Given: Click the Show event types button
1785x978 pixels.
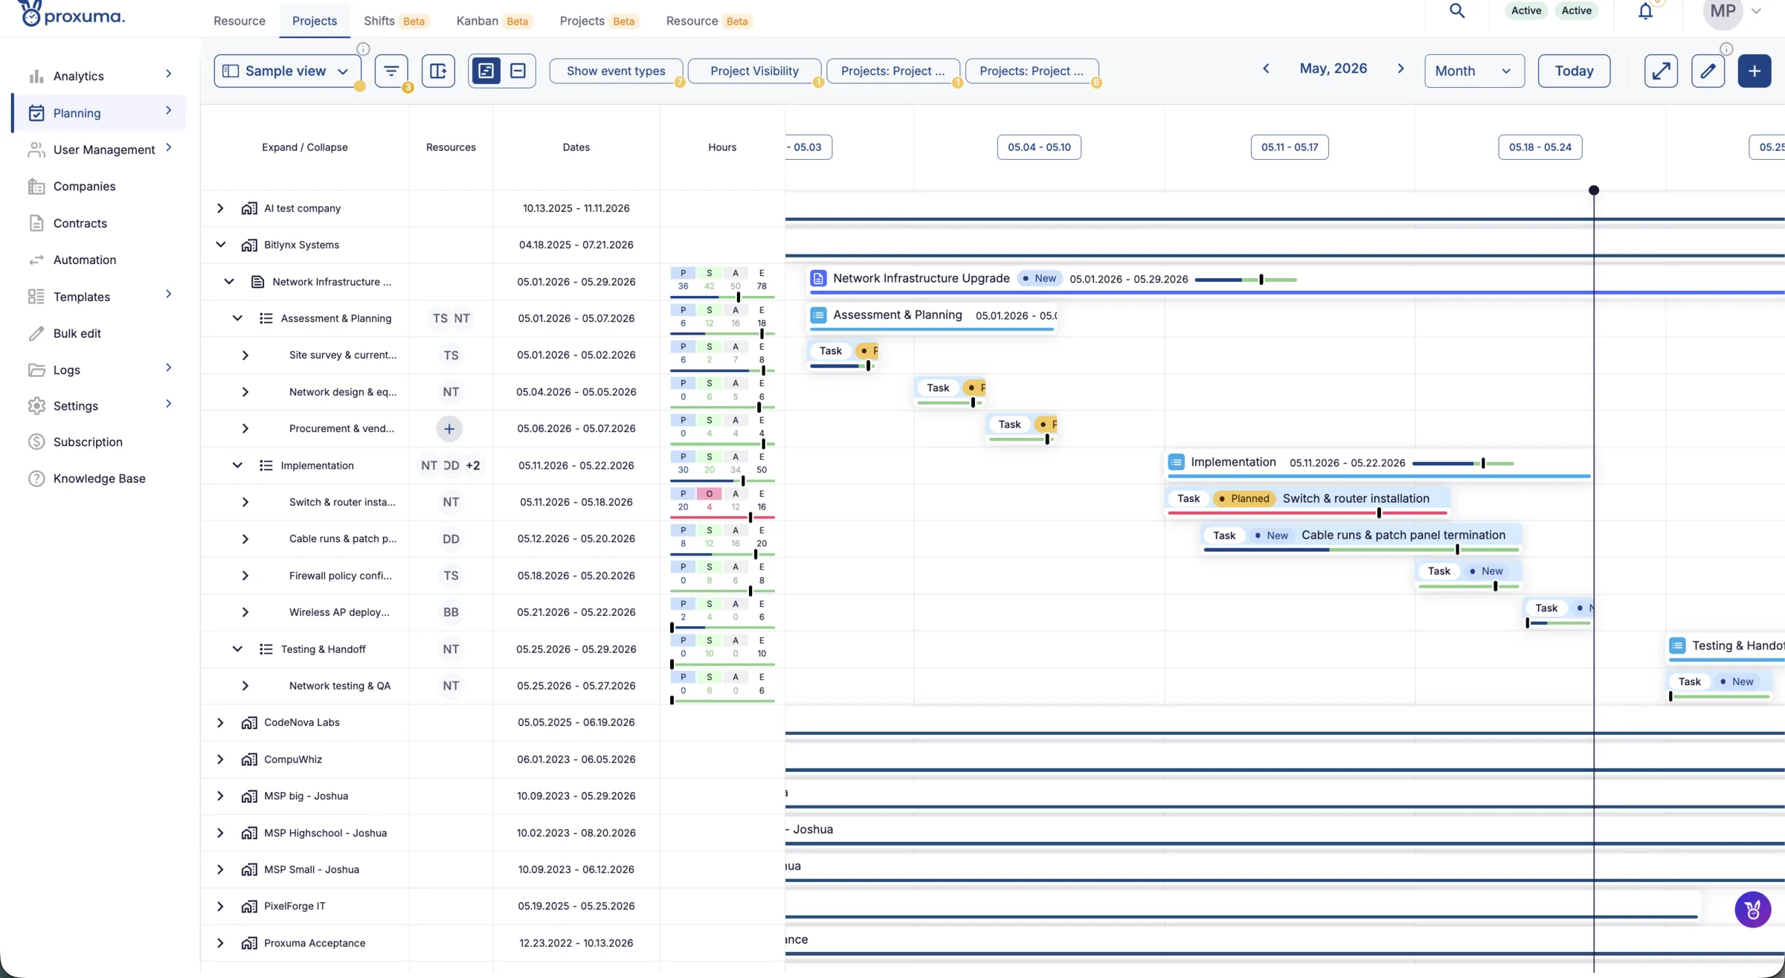Looking at the screenshot, I should coord(616,71).
